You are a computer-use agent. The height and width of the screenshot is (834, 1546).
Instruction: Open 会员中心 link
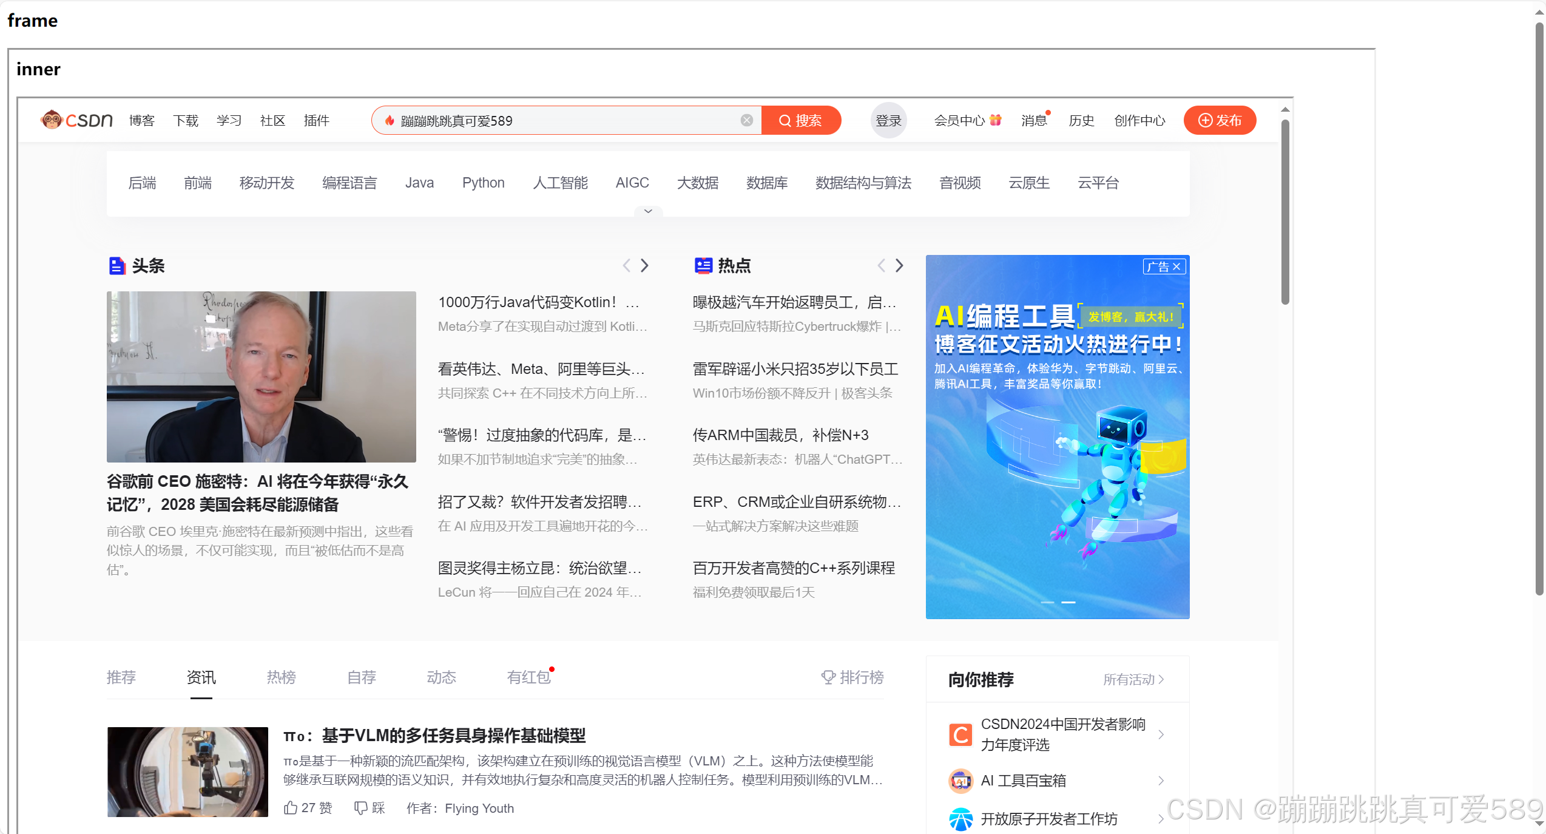coord(959,120)
